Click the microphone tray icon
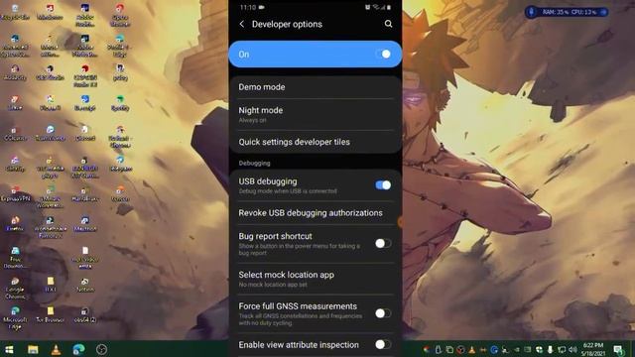Viewport: 635px width, 357px height. [x=550, y=349]
